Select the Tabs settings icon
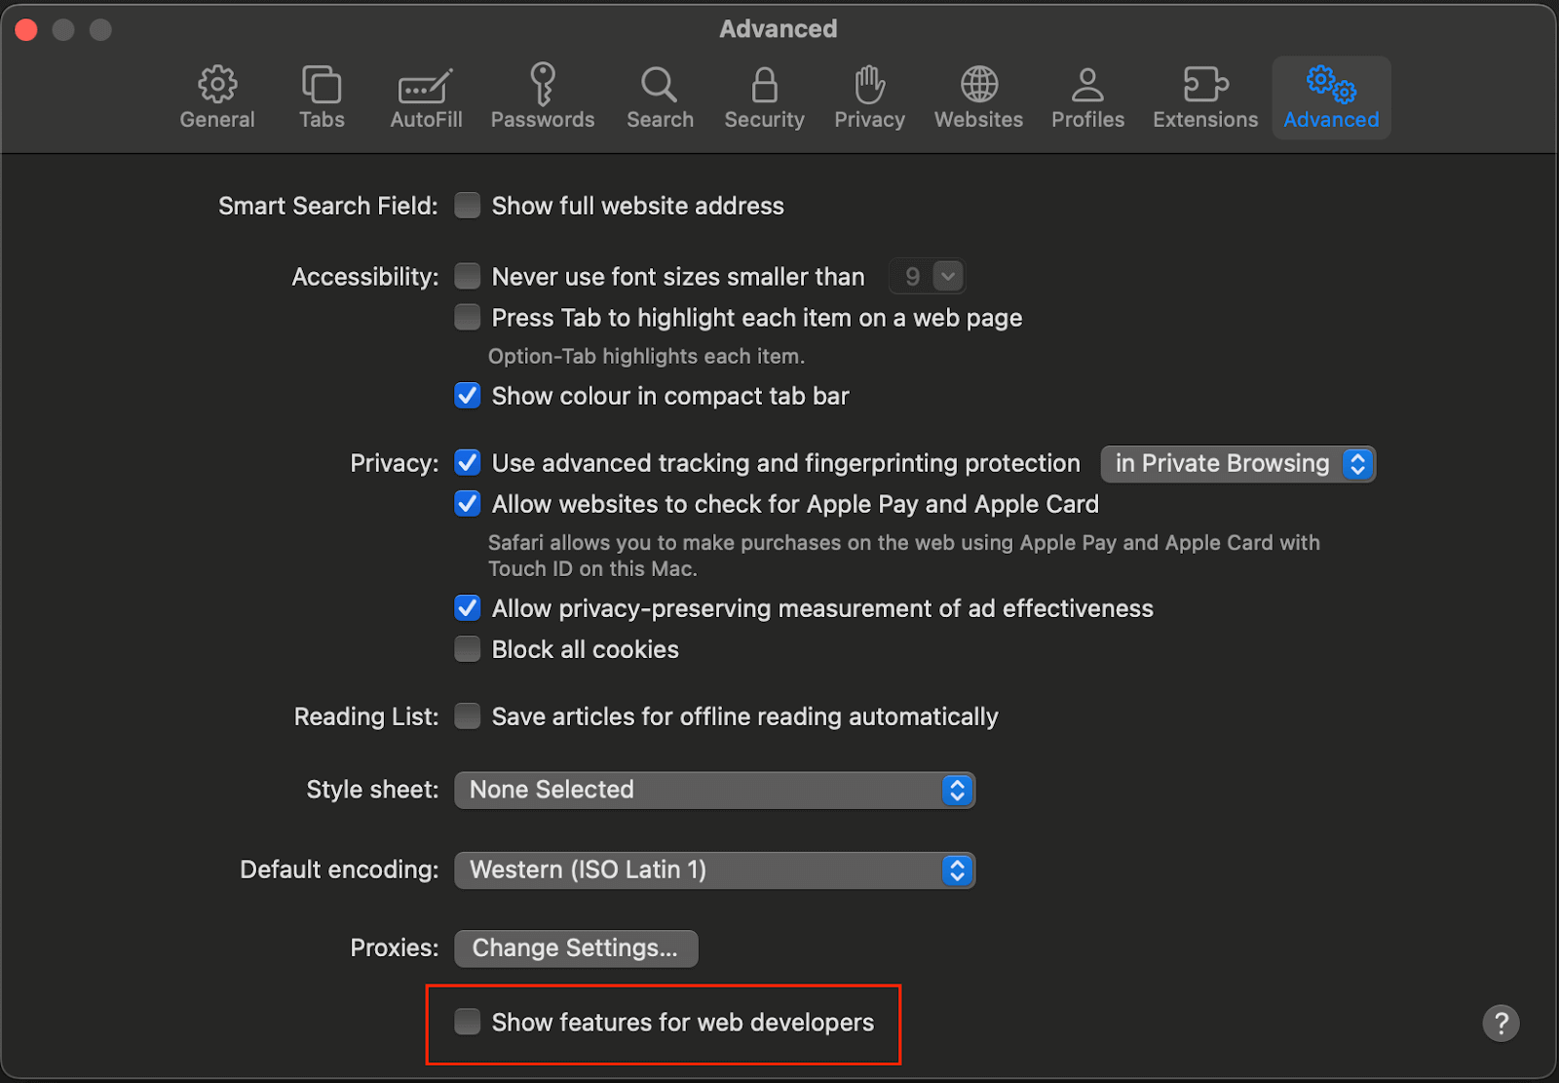 (x=322, y=95)
